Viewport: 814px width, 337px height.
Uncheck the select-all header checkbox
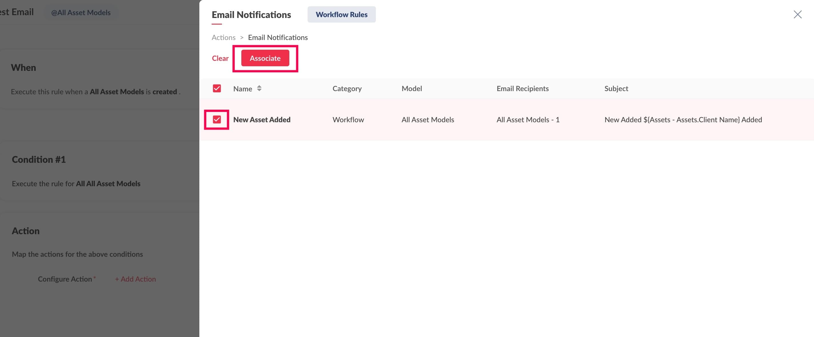(x=217, y=89)
